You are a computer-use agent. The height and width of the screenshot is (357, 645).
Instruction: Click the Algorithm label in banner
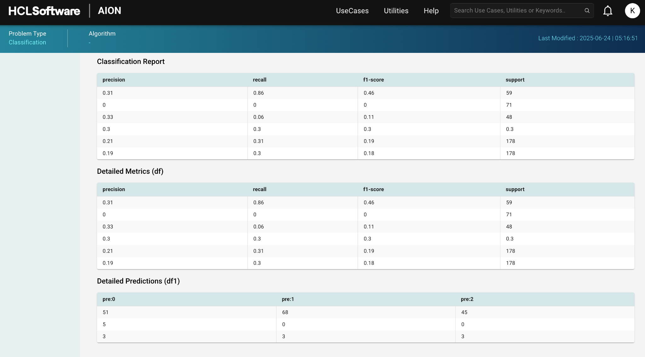click(102, 34)
